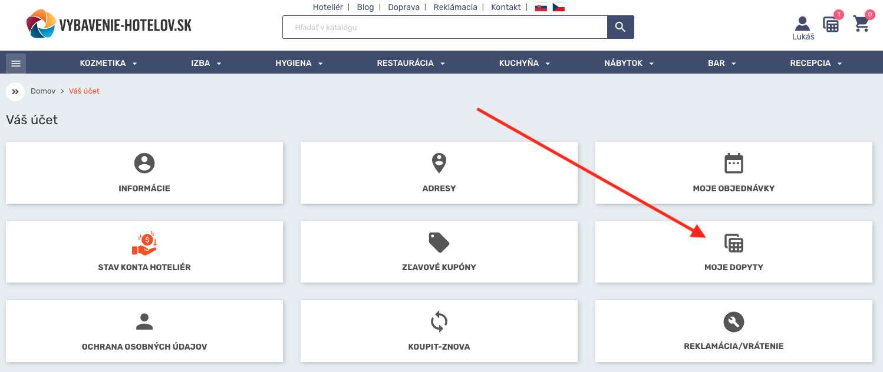Click the catalog search input field

444,27
